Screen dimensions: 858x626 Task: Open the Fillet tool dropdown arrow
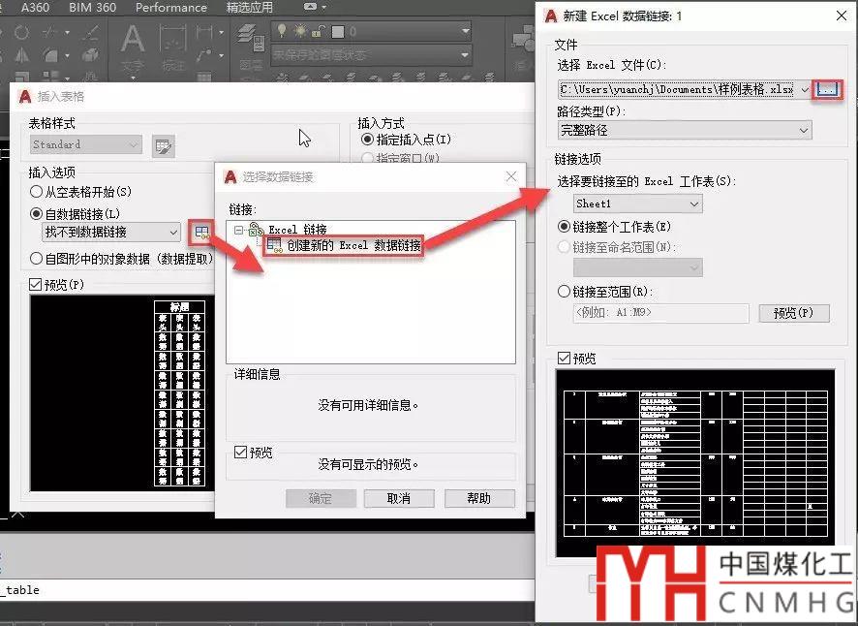pos(68,55)
